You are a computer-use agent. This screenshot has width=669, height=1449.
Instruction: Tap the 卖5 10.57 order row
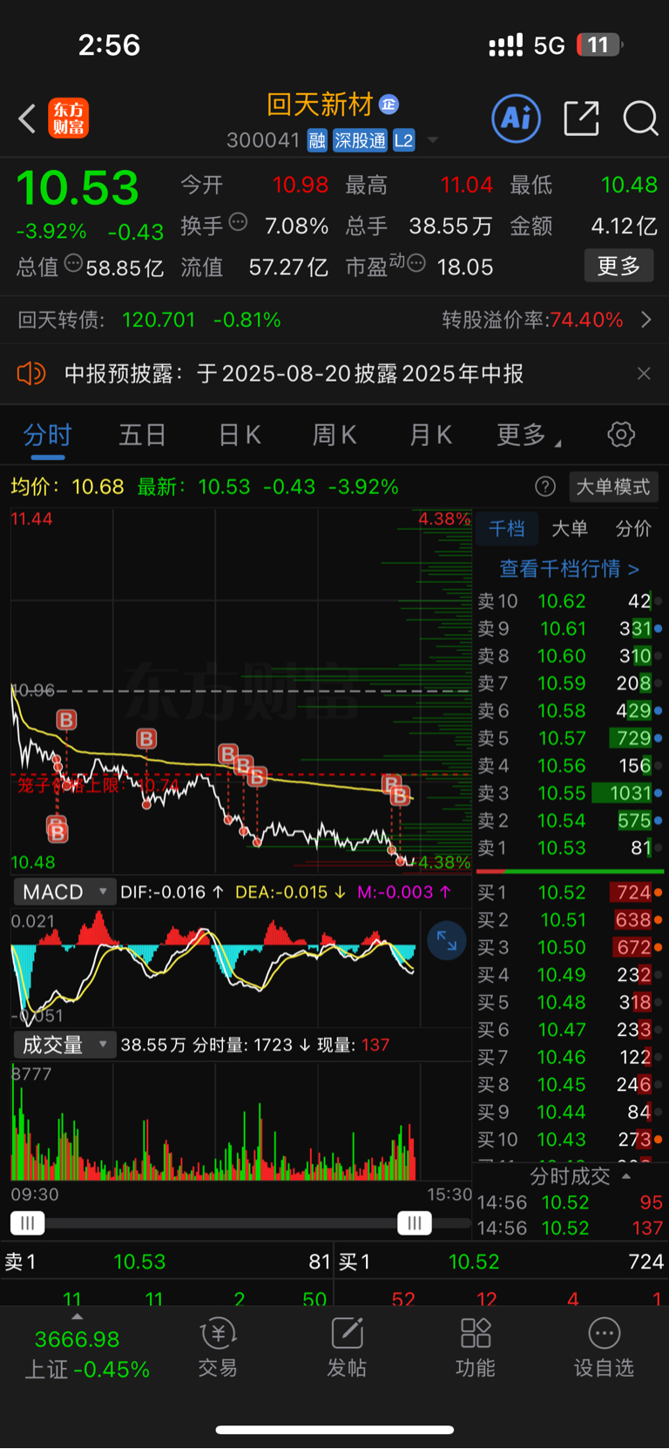(570, 738)
